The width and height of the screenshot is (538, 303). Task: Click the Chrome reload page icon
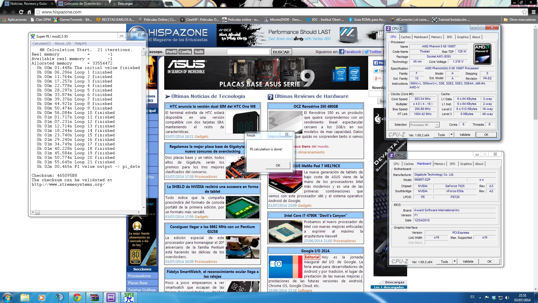point(21,12)
